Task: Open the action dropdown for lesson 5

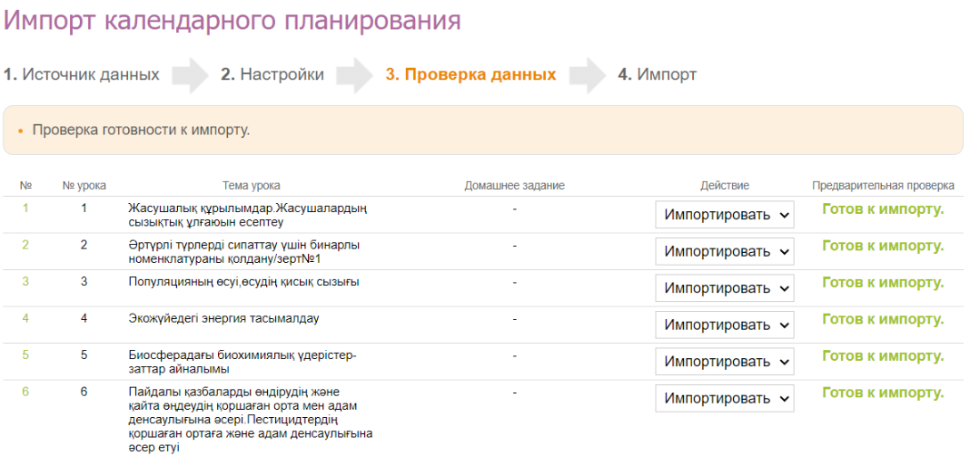Action: [x=724, y=362]
